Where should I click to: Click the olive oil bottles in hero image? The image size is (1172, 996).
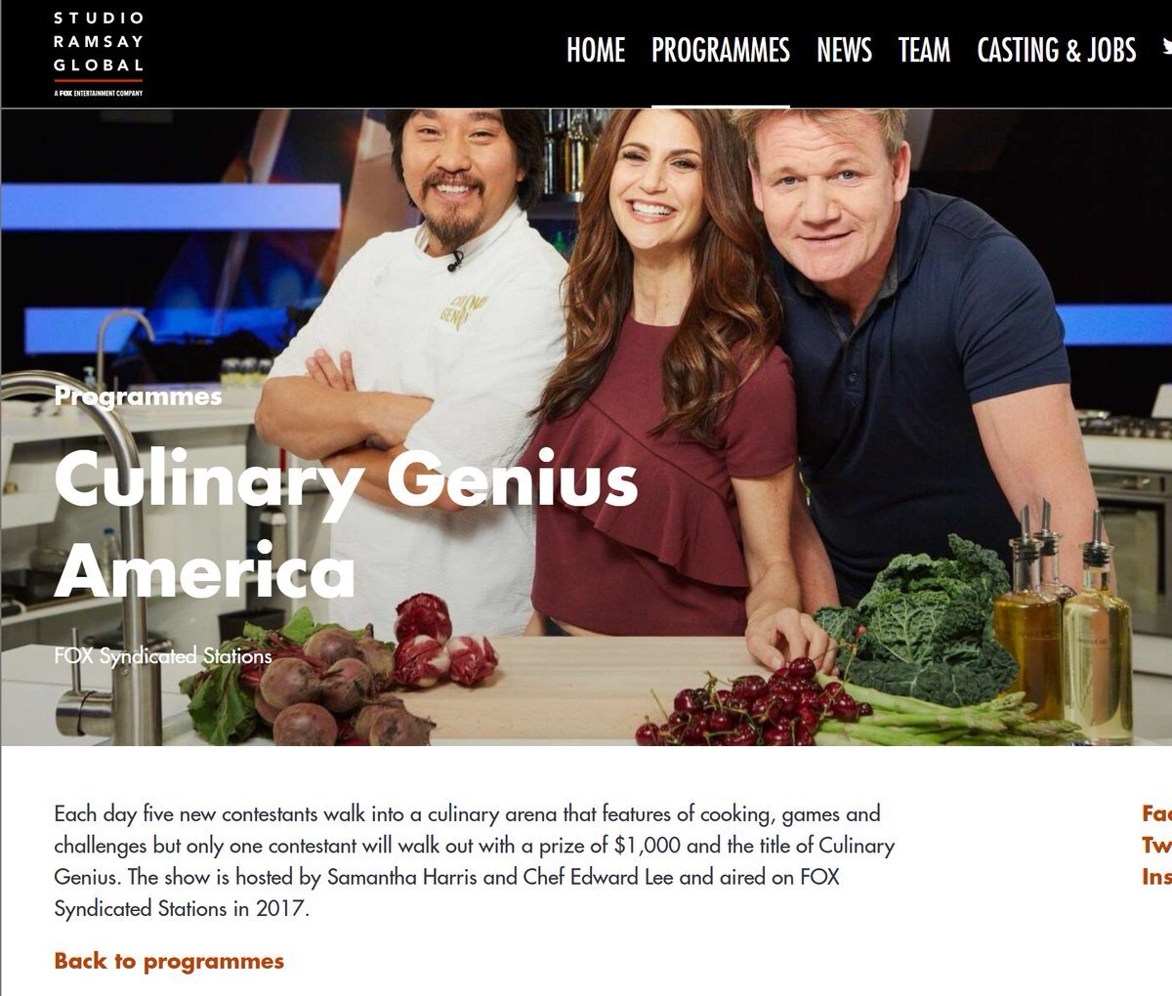(x=1065, y=613)
